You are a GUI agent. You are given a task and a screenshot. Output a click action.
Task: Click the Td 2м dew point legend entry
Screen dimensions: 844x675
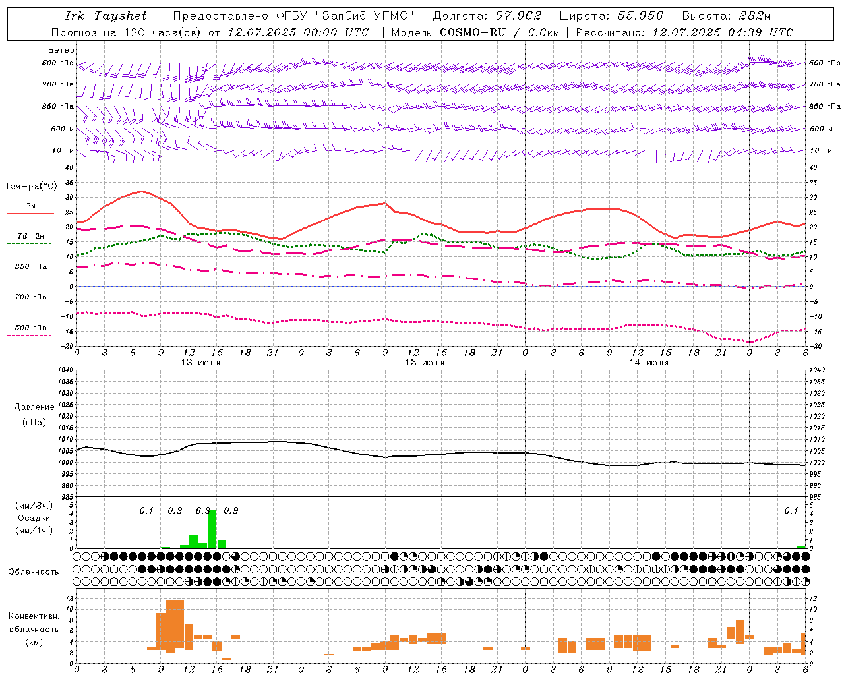pyautogui.click(x=30, y=239)
